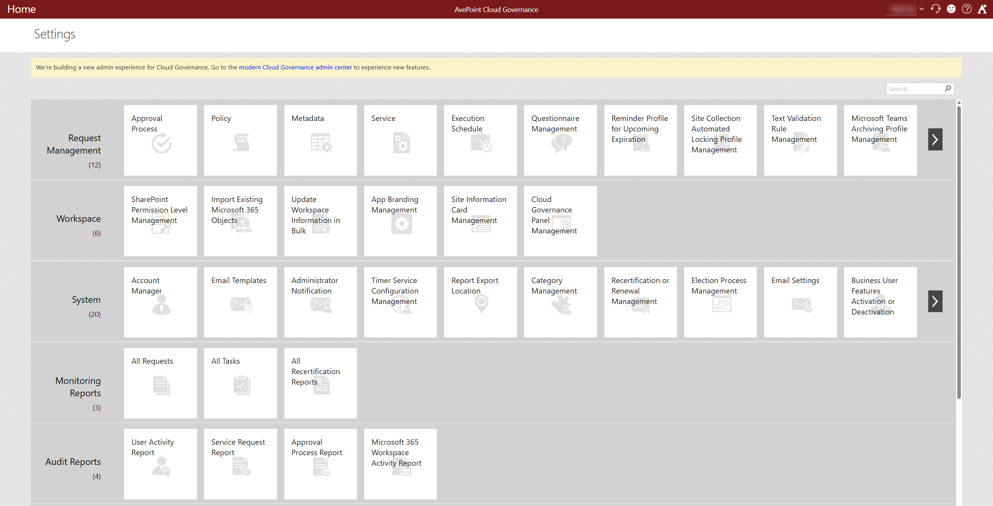The height and width of the screenshot is (506, 993).
Task: Click the vertical scrollbar on the right
Action: (959, 252)
